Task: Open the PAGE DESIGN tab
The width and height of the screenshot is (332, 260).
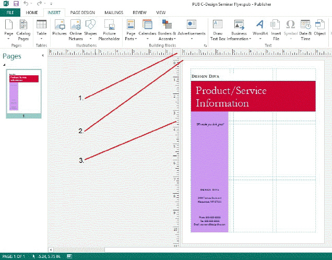Action: tap(82, 13)
